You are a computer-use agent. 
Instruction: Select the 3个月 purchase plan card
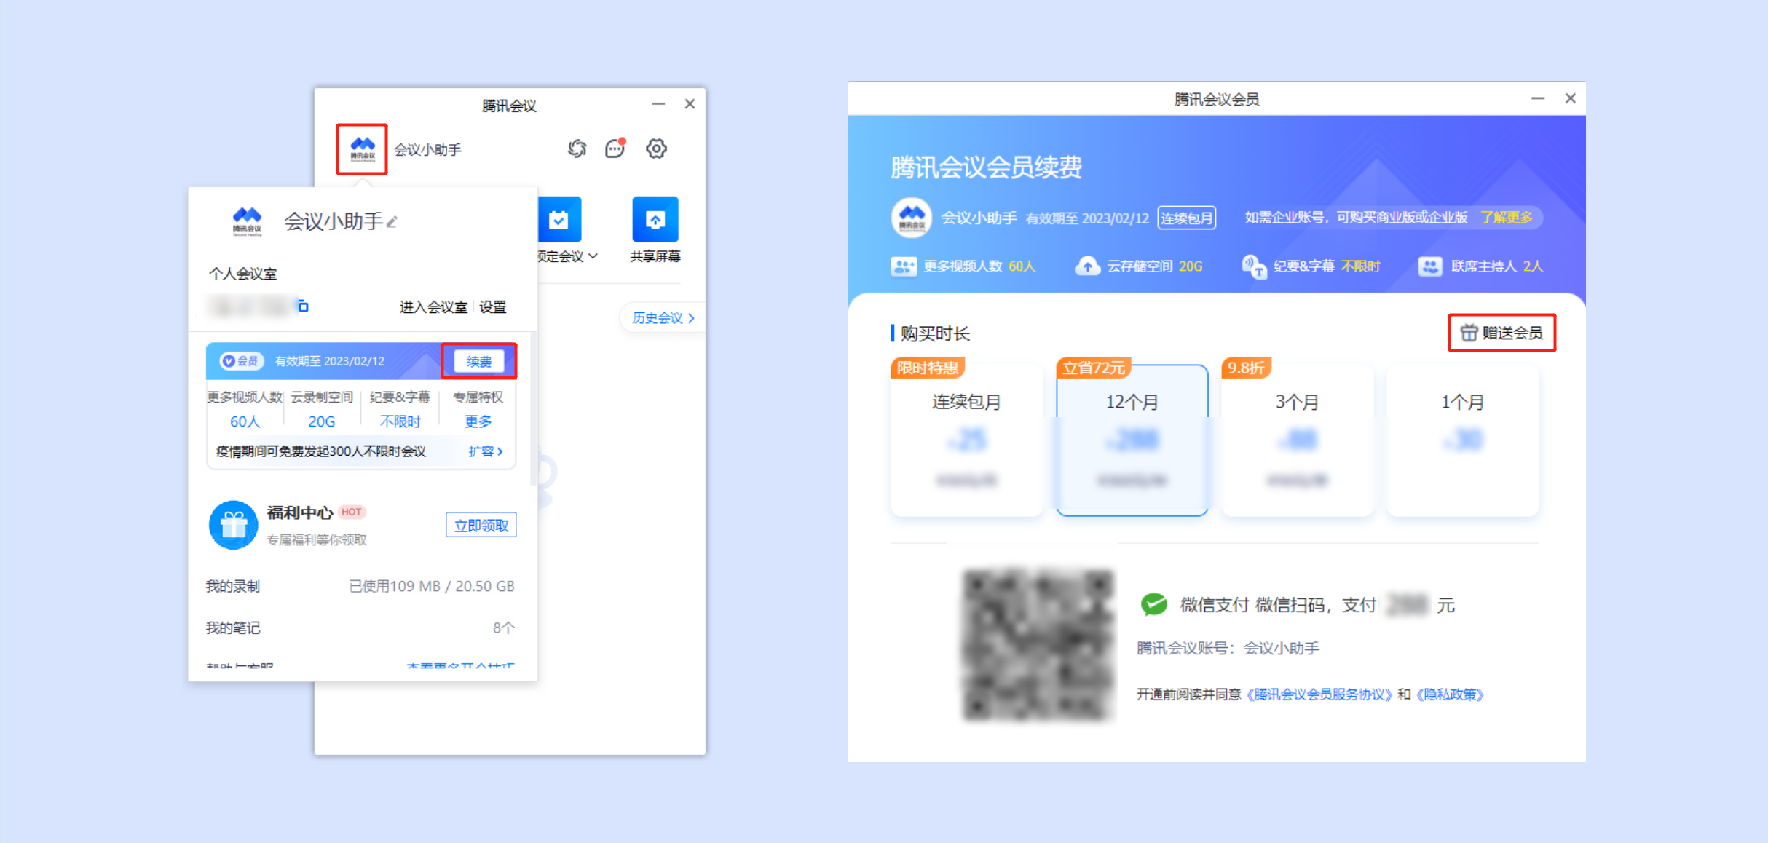tap(1297, 440)
